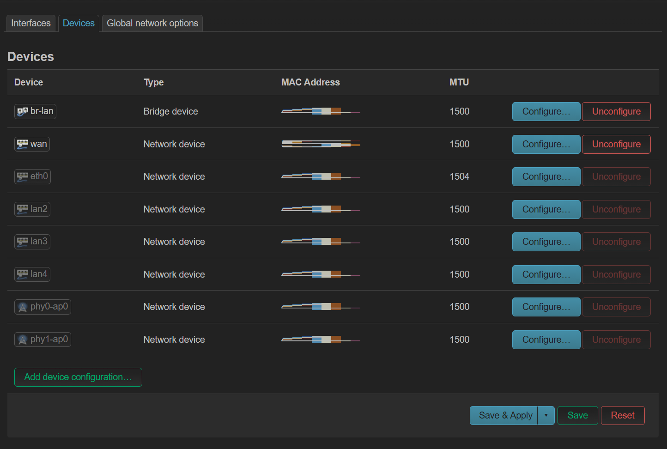Click the phy0-ap0 wireless icon
The image size is (667, 449).
click(23, 307)
